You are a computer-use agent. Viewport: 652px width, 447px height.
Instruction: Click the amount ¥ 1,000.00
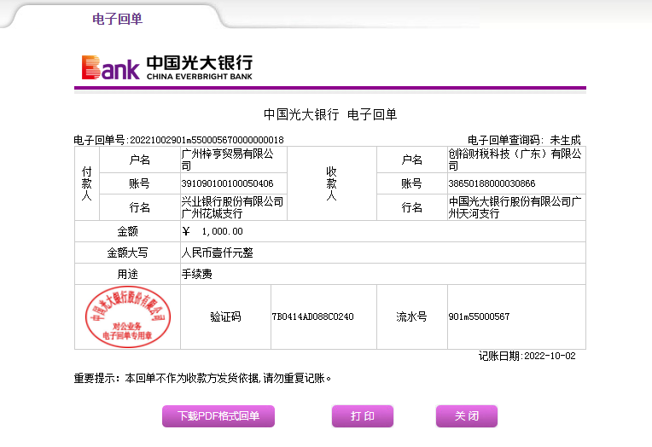(212, 231)
